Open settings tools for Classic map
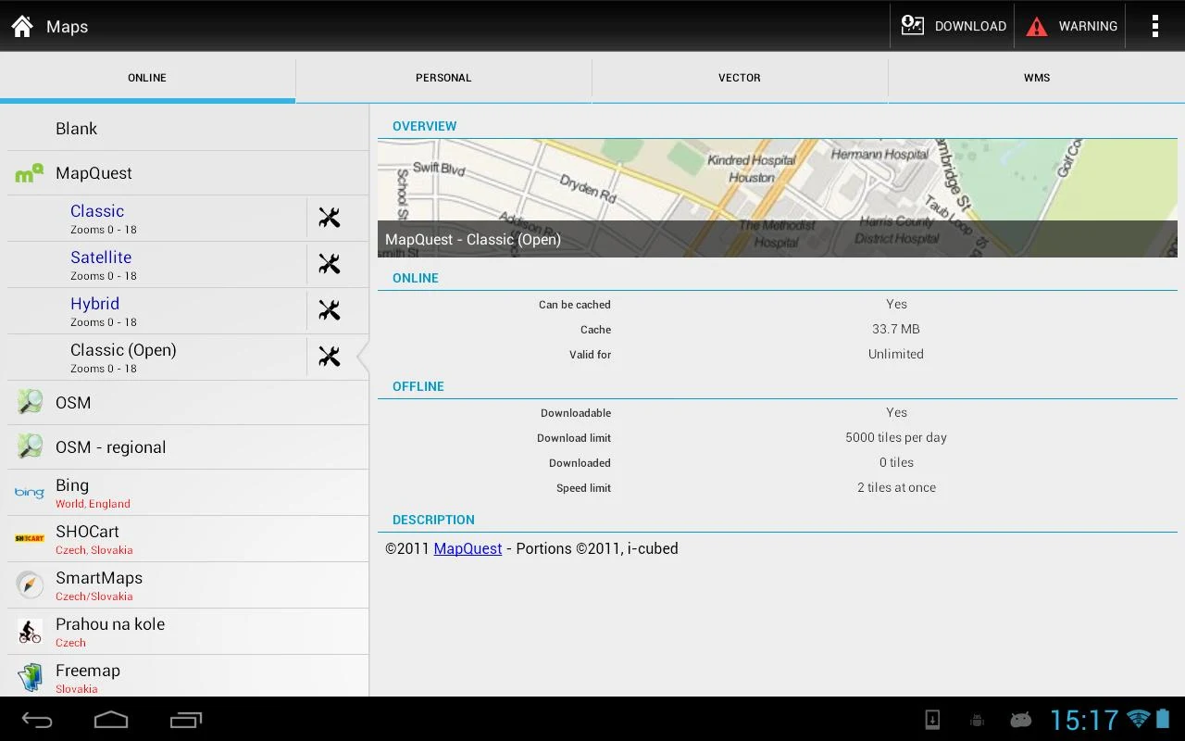 click(330, 218)
